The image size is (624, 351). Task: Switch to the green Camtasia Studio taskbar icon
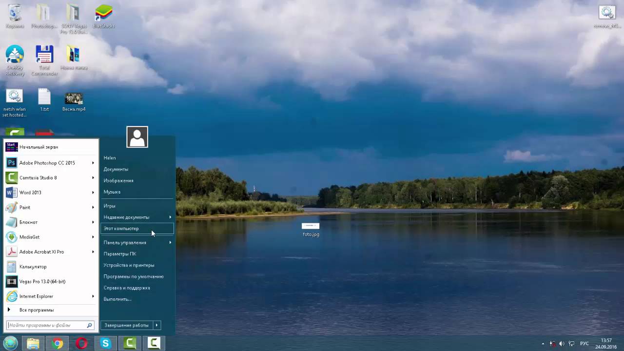[130, 343]
